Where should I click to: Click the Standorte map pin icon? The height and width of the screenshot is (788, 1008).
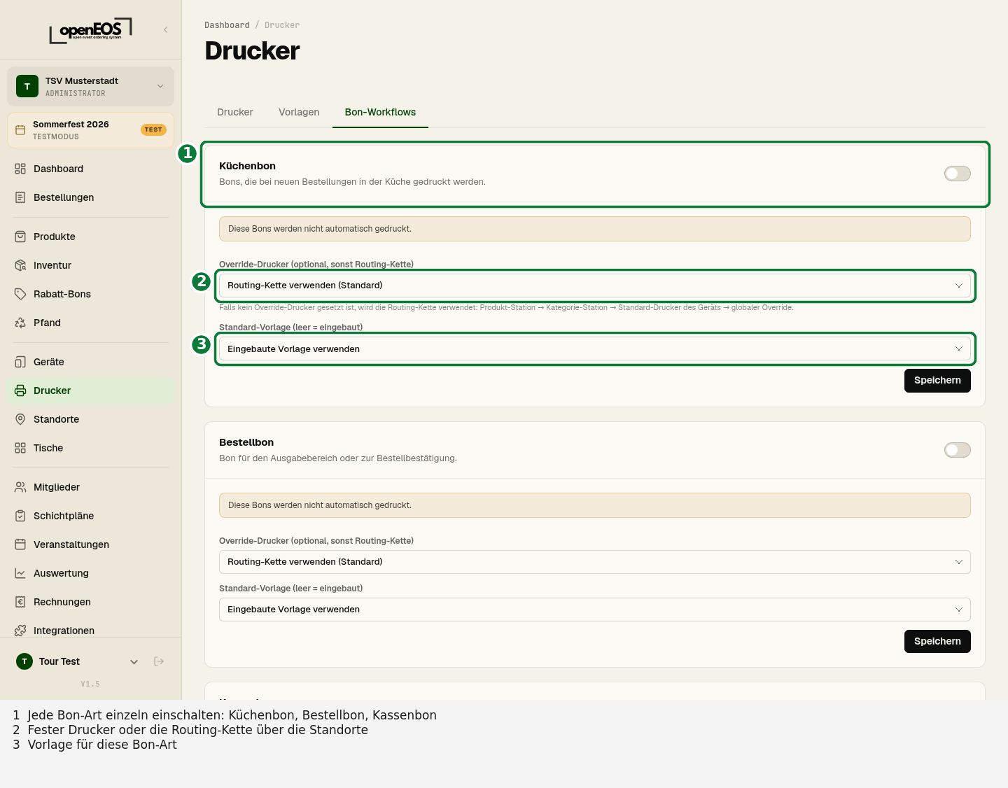[20, 419]
